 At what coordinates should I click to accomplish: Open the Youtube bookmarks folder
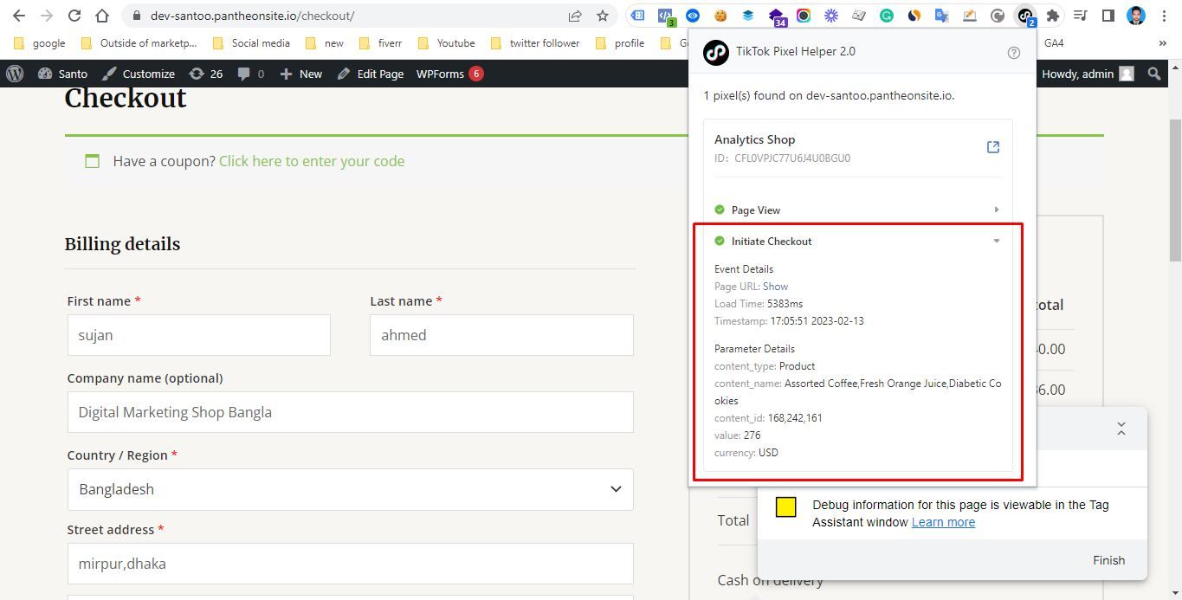(x=446, y=42)
